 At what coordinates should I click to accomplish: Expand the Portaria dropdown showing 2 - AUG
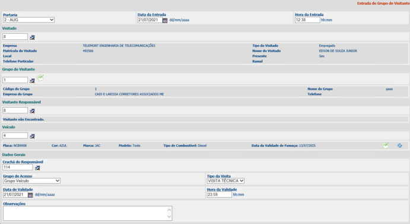(x=28, y=20)
